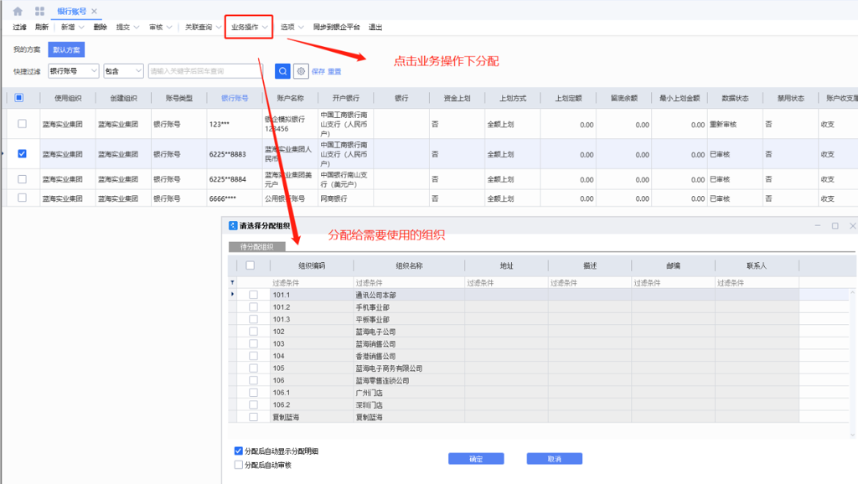Image resolution: width=858 pixels, height=484 pixels.
Task: Check organization 106 蓝海零售连锁公司
Action: 253,380
